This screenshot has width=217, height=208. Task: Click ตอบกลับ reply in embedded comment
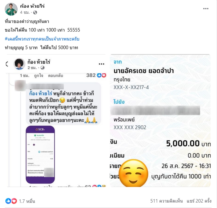pyautogui.click(x=56, y=76)
